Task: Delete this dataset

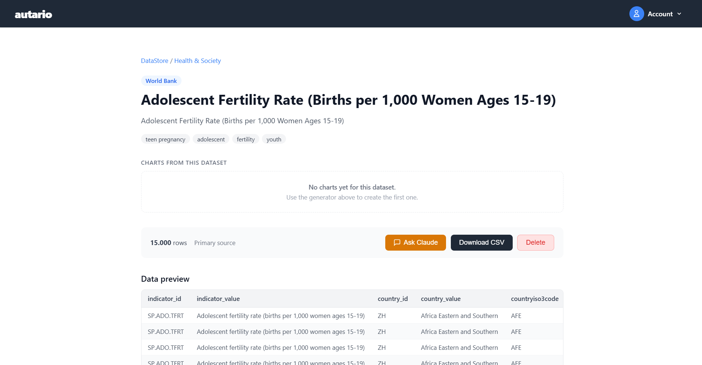Action: [535, 242]
